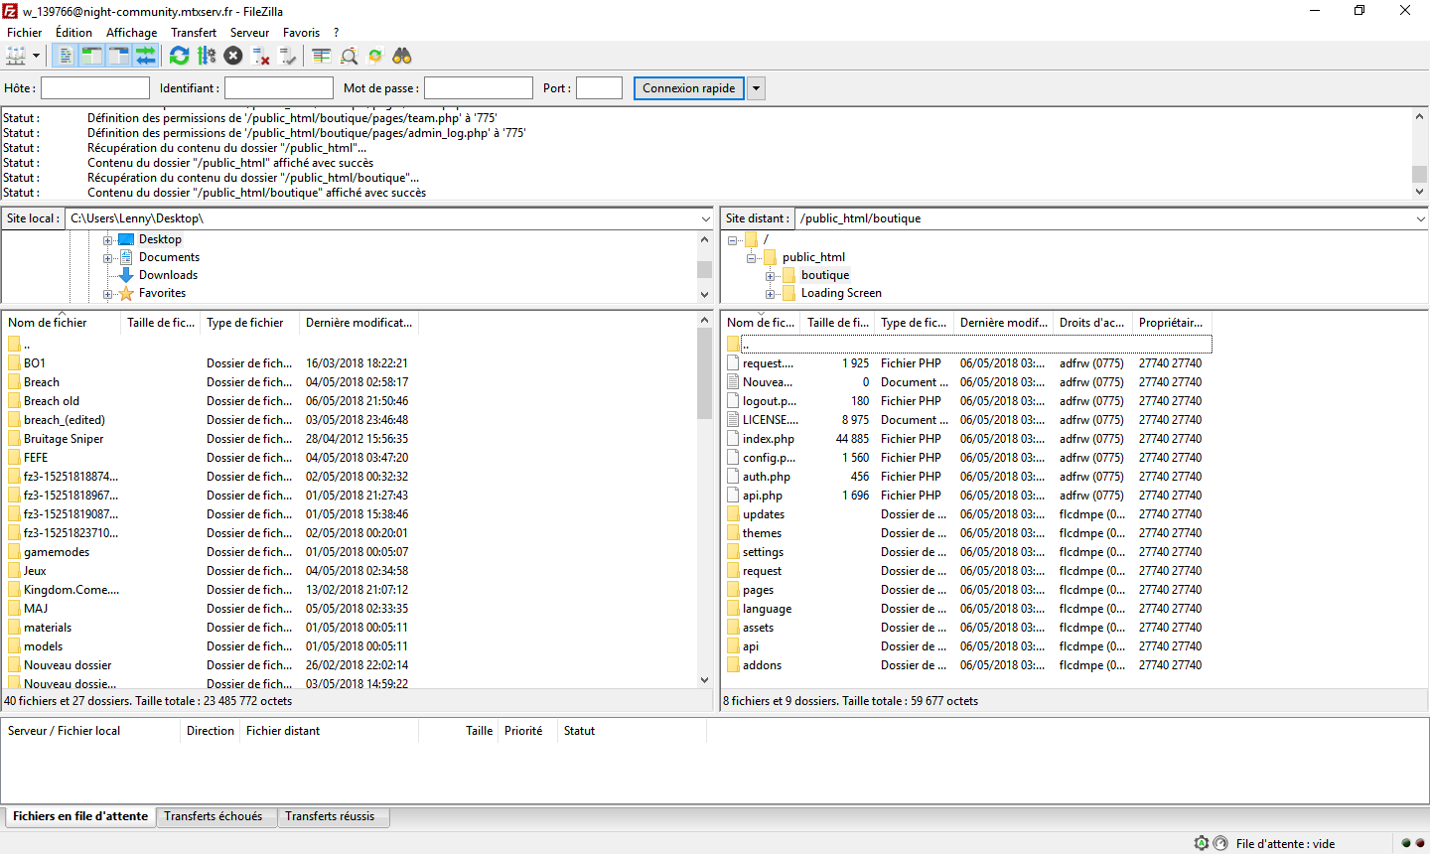Screen dimensions: 1430x854
Task: Open the Site Manager dropdown arrow
Action: click(x=37, y=56)
